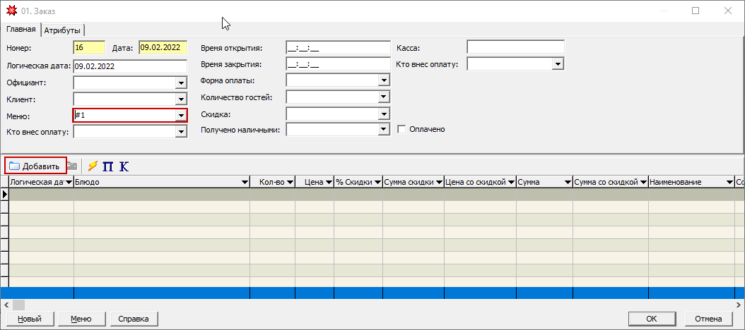
Task: Expand the Скидка dropdown
Action: (x=384, y=114)
